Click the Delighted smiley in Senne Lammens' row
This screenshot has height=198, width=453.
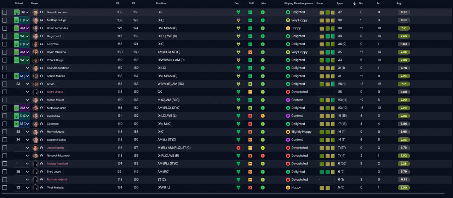pos(288,12)
